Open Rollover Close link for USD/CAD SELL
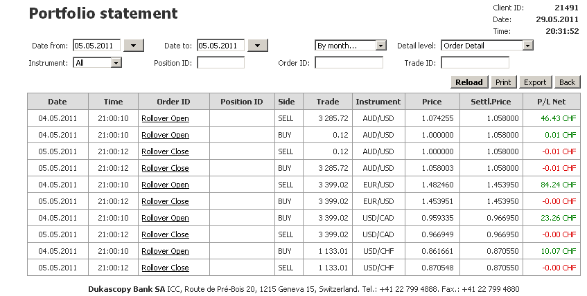 click(x=165, y=234)
